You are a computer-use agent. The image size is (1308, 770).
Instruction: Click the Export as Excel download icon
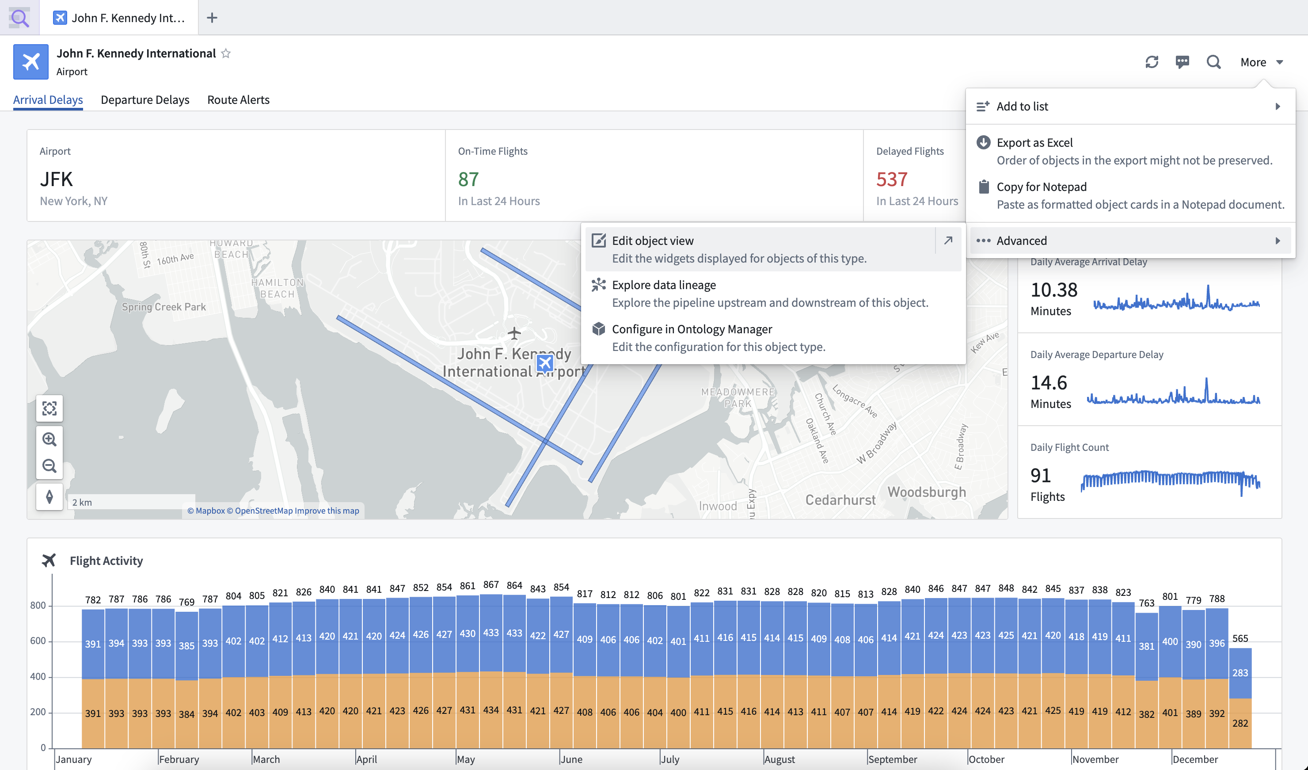(983, 142)
